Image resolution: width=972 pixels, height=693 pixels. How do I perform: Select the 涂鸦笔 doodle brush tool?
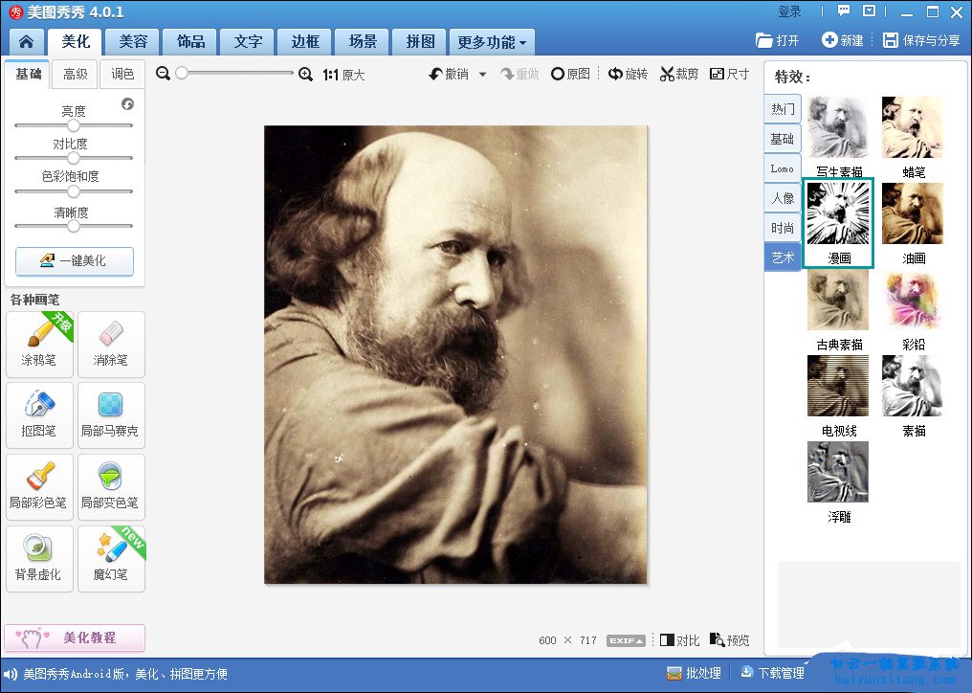(39, 343)
